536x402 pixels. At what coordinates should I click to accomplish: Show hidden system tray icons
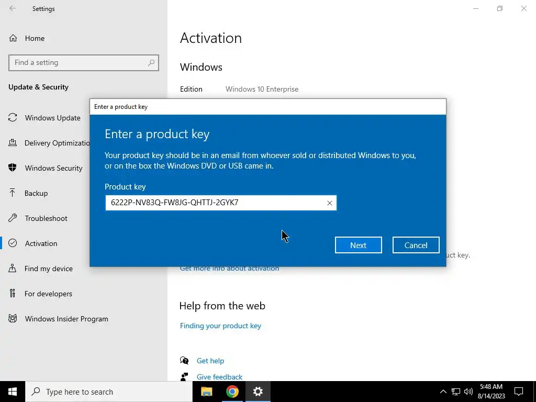(443, 392)
